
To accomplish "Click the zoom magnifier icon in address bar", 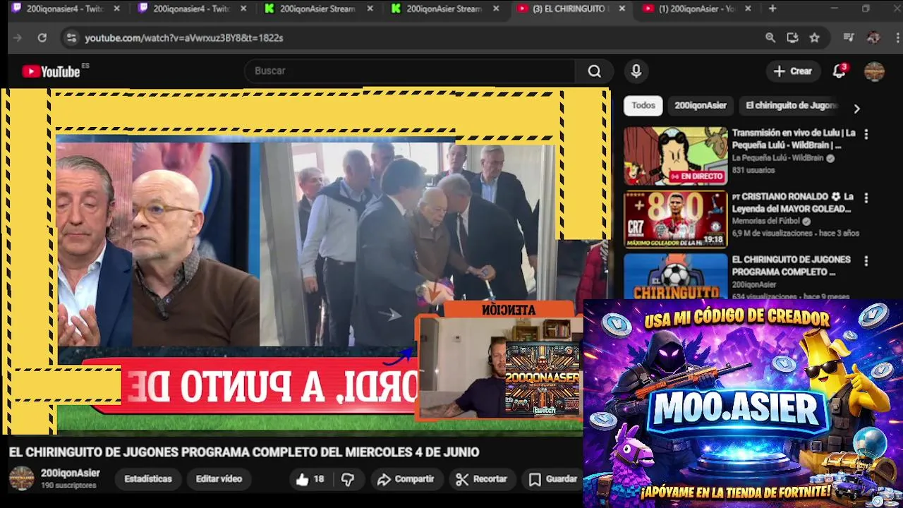I will (x=770, y=38).
